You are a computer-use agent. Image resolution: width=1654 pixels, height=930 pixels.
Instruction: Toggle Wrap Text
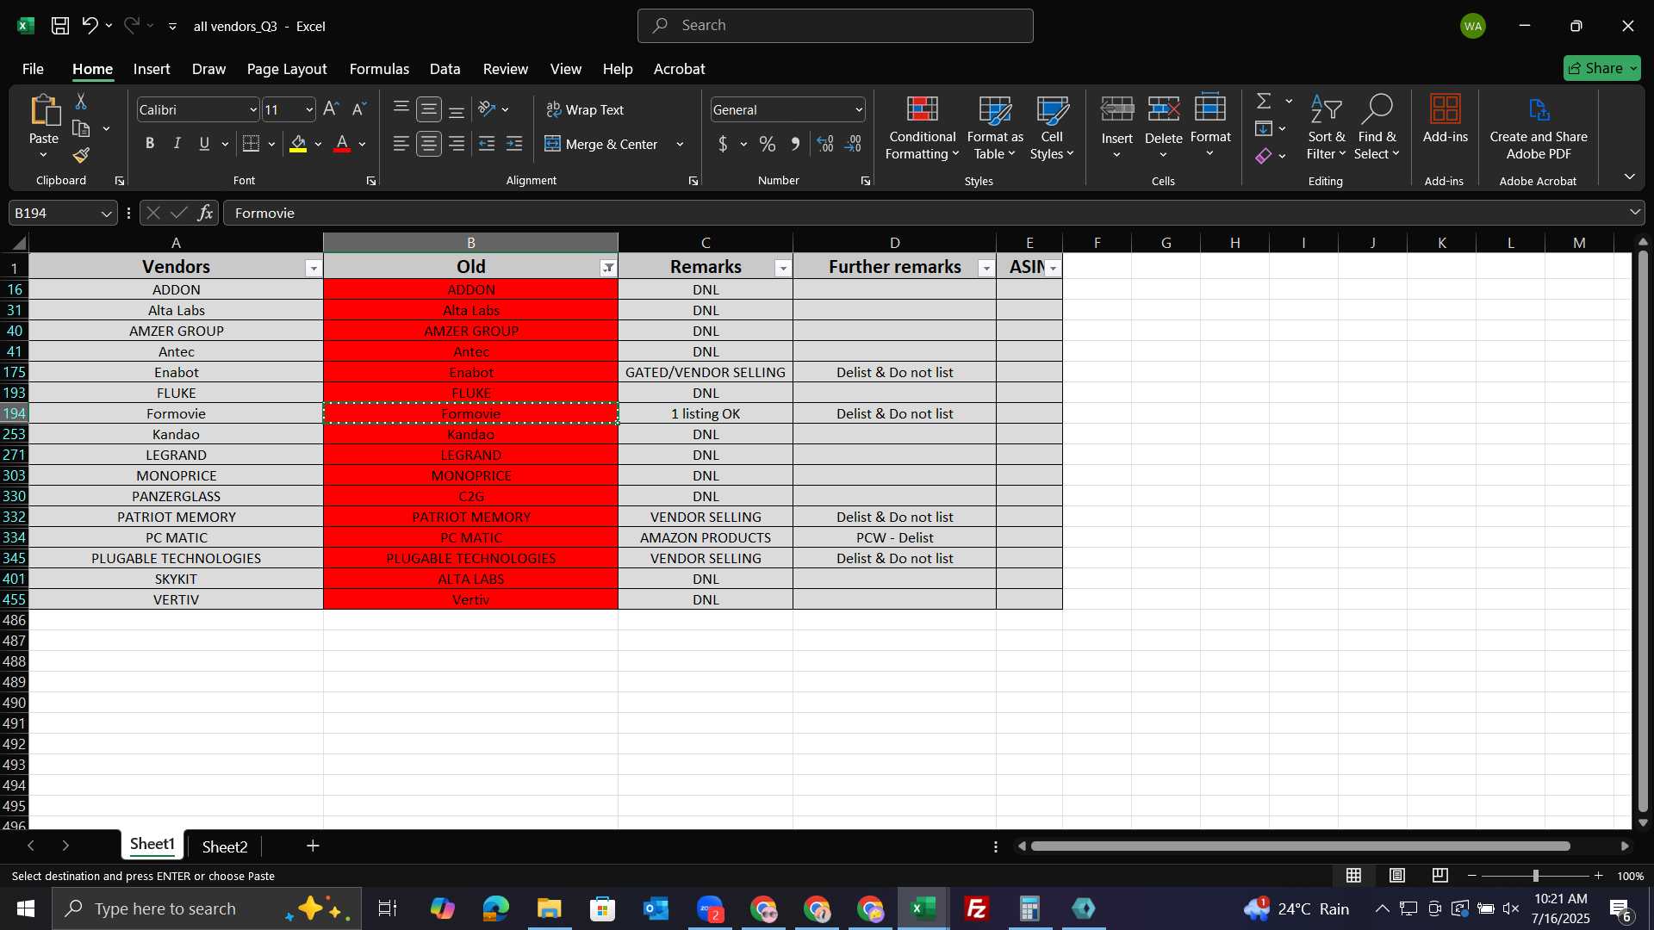(585, 109)
